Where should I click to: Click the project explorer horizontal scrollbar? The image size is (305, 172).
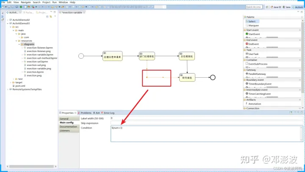[31, 167]
